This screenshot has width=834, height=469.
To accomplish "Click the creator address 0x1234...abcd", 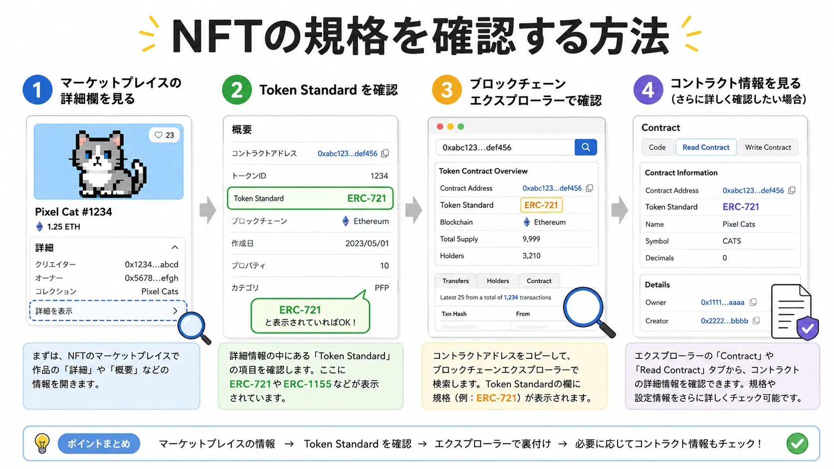I will 152,264.
